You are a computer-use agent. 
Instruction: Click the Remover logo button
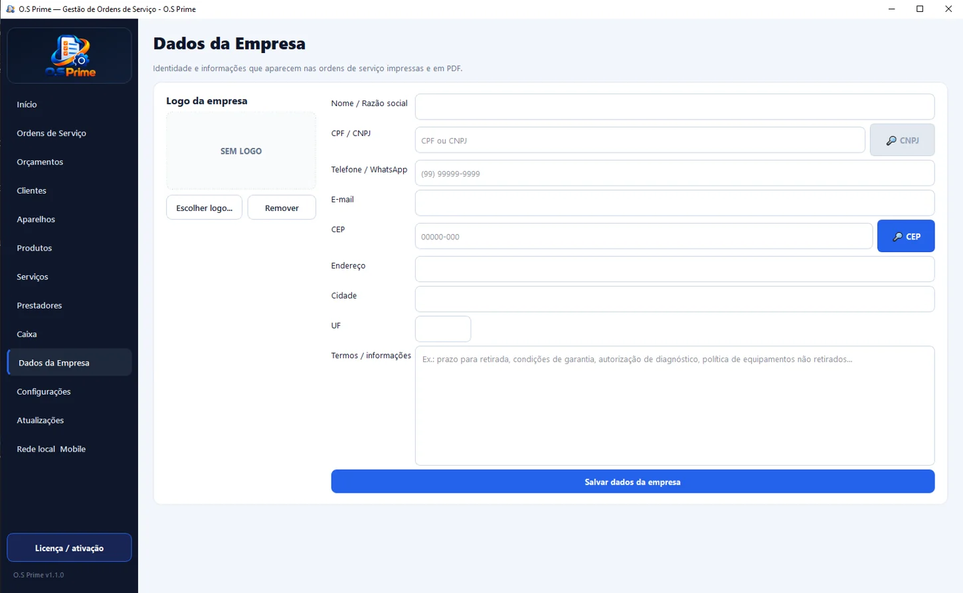tap(282, 208)
